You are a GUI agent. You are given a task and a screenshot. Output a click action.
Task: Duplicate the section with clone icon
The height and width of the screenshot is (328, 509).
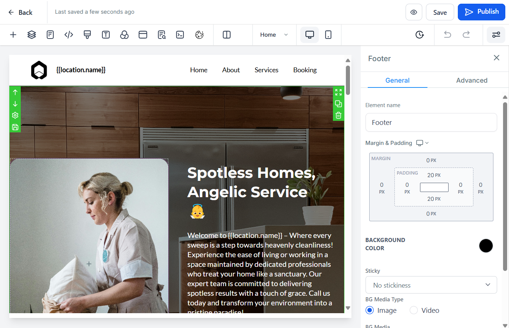[x=338, y=104]
